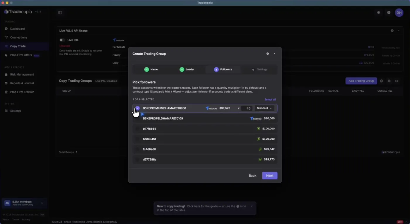Check follower ba8a94fd
Screen dimensions: 410x224
click(x=137, y=139)
